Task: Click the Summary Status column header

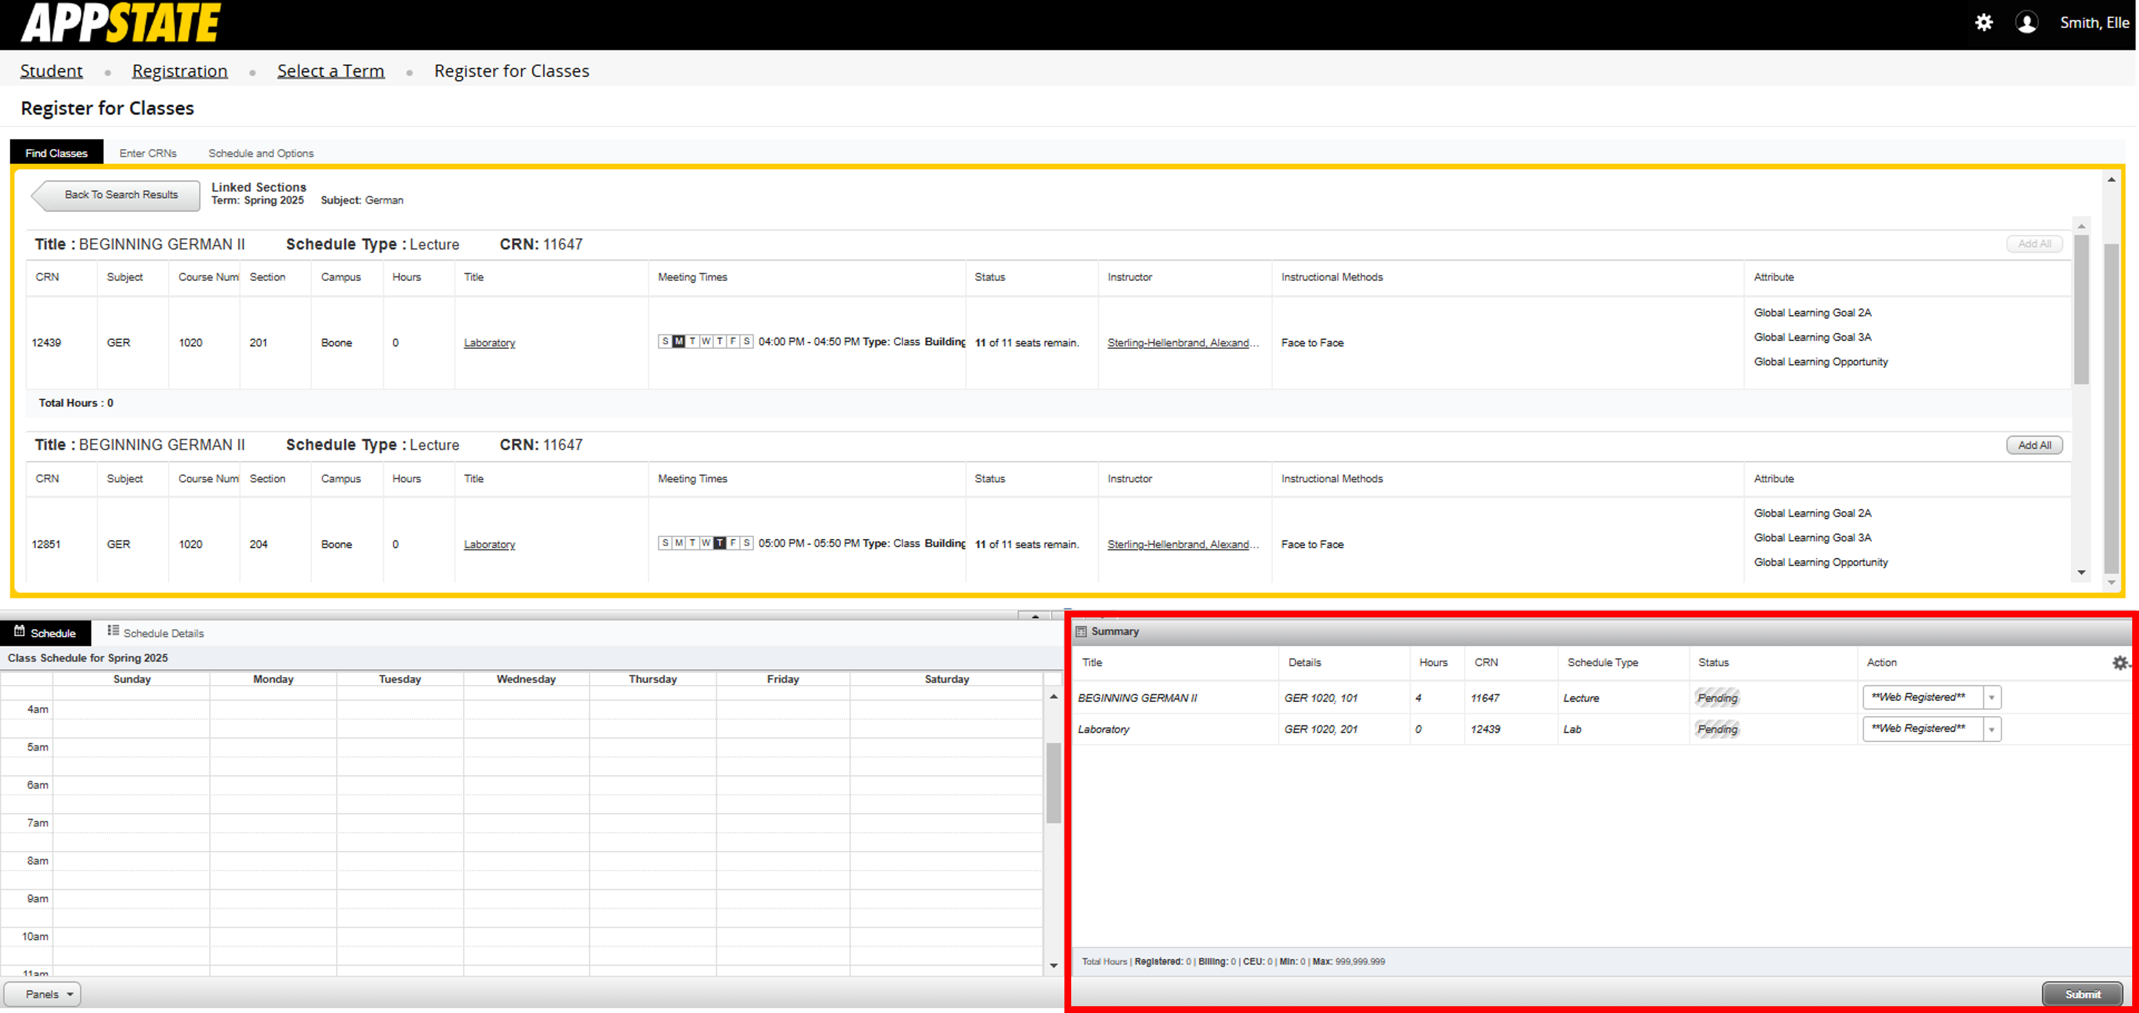Action: [1713, 663]
